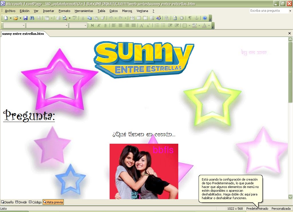This screenshot has height=212, width=293.
Task: Click the Web Component icon
Action: pyautogui.click(x=132, y=18)
